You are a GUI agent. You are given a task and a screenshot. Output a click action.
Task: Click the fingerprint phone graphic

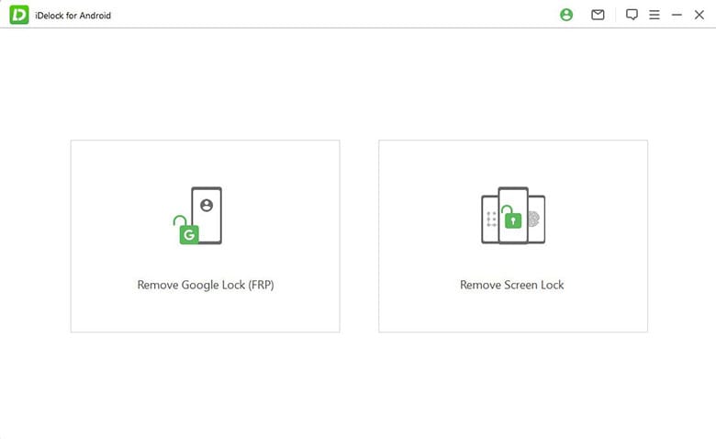[x=537, y=219]
